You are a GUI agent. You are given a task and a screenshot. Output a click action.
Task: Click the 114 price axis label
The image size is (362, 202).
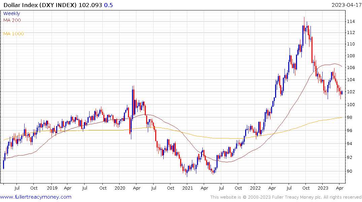coord(351,22)
